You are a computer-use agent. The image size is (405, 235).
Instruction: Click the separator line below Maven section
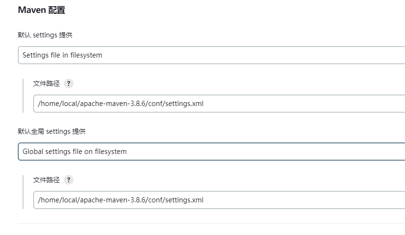click(211, 223)
